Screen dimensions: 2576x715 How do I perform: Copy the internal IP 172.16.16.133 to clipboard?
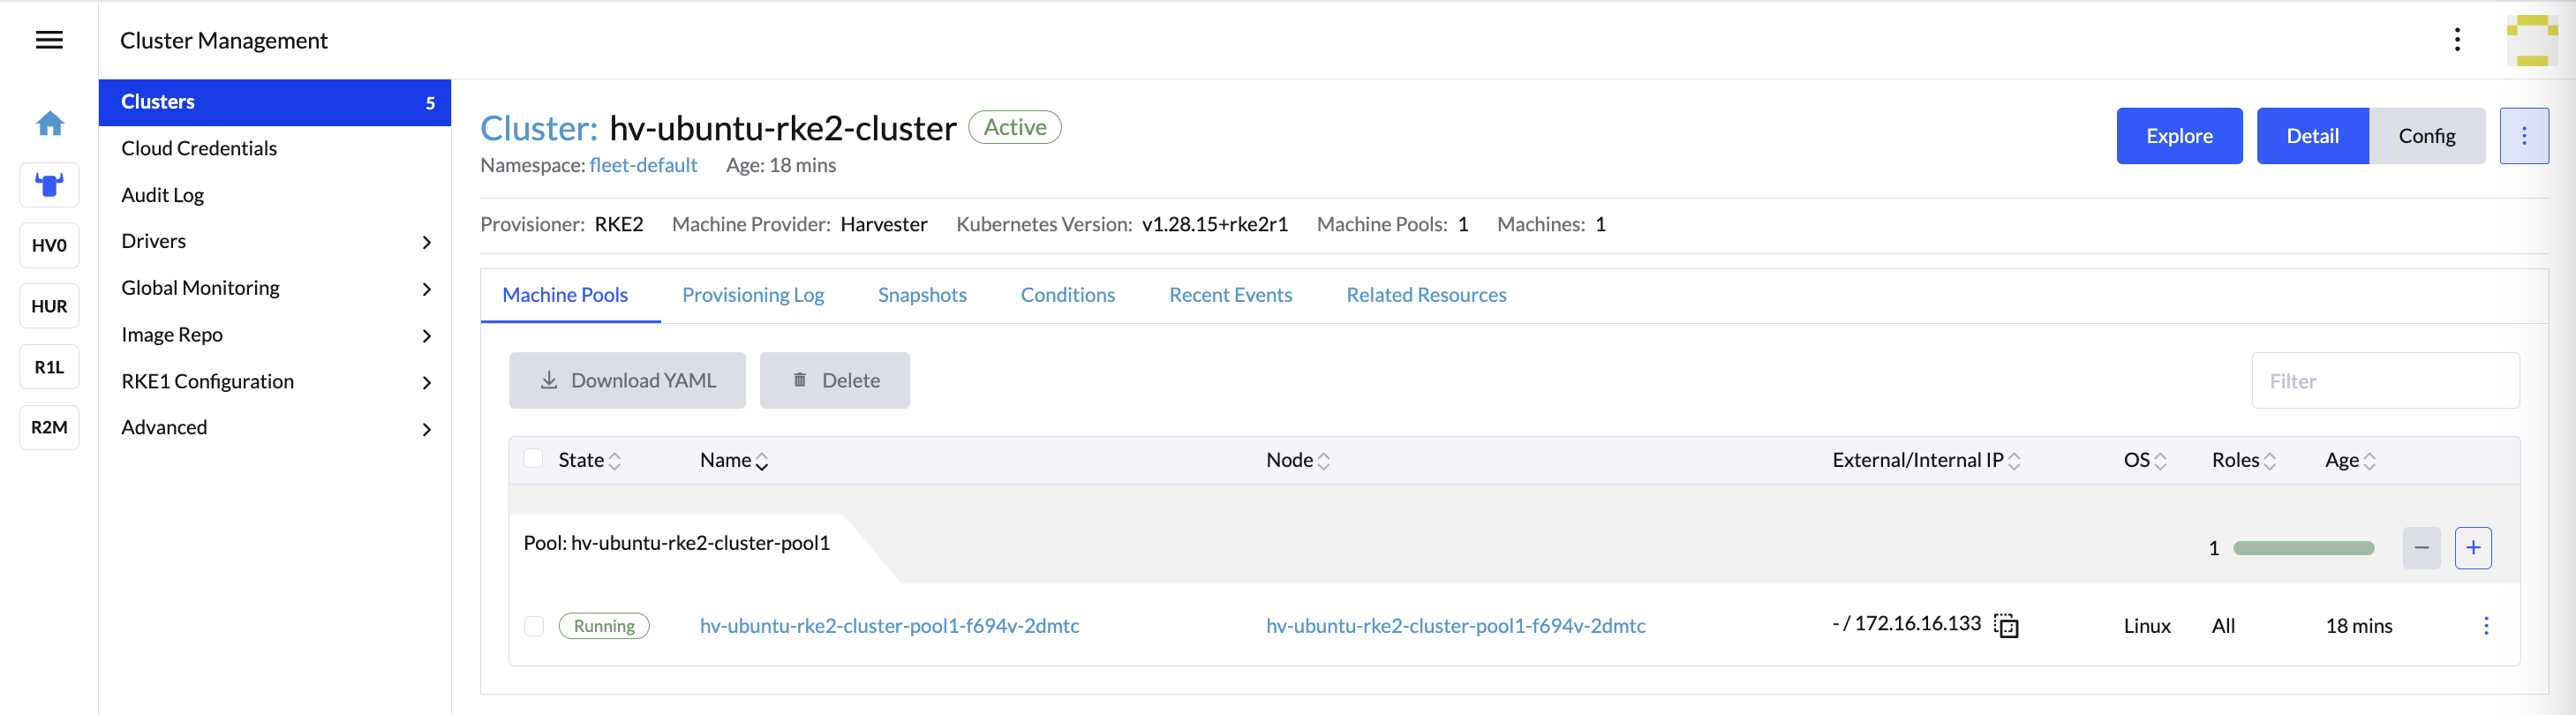2006,626
